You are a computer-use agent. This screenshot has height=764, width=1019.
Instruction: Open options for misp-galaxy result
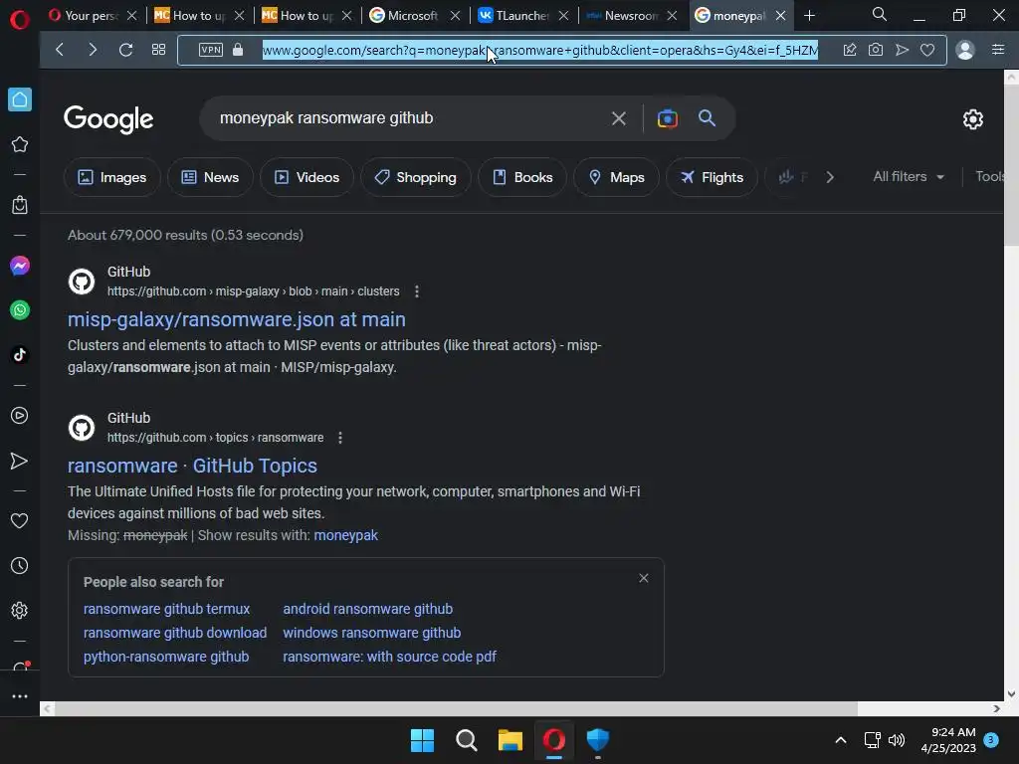click(x=417, y=291)
